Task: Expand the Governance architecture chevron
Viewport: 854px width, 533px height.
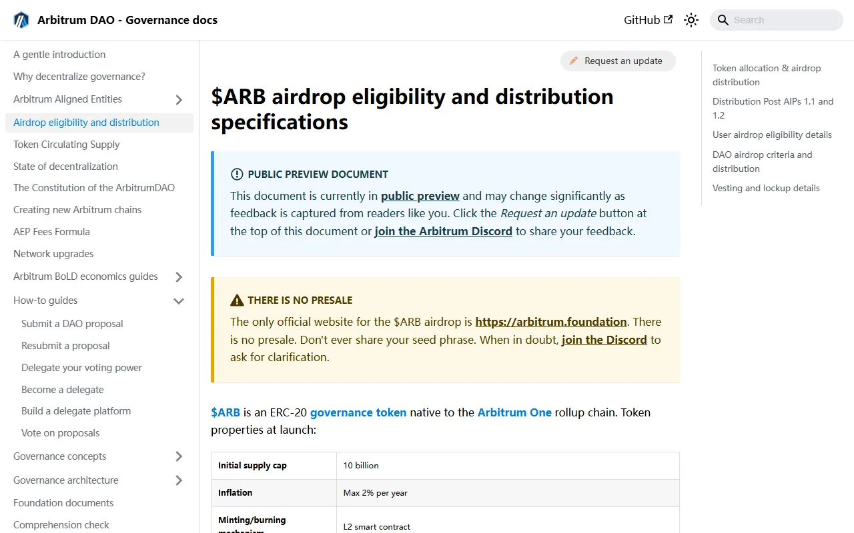Action: 179,480
